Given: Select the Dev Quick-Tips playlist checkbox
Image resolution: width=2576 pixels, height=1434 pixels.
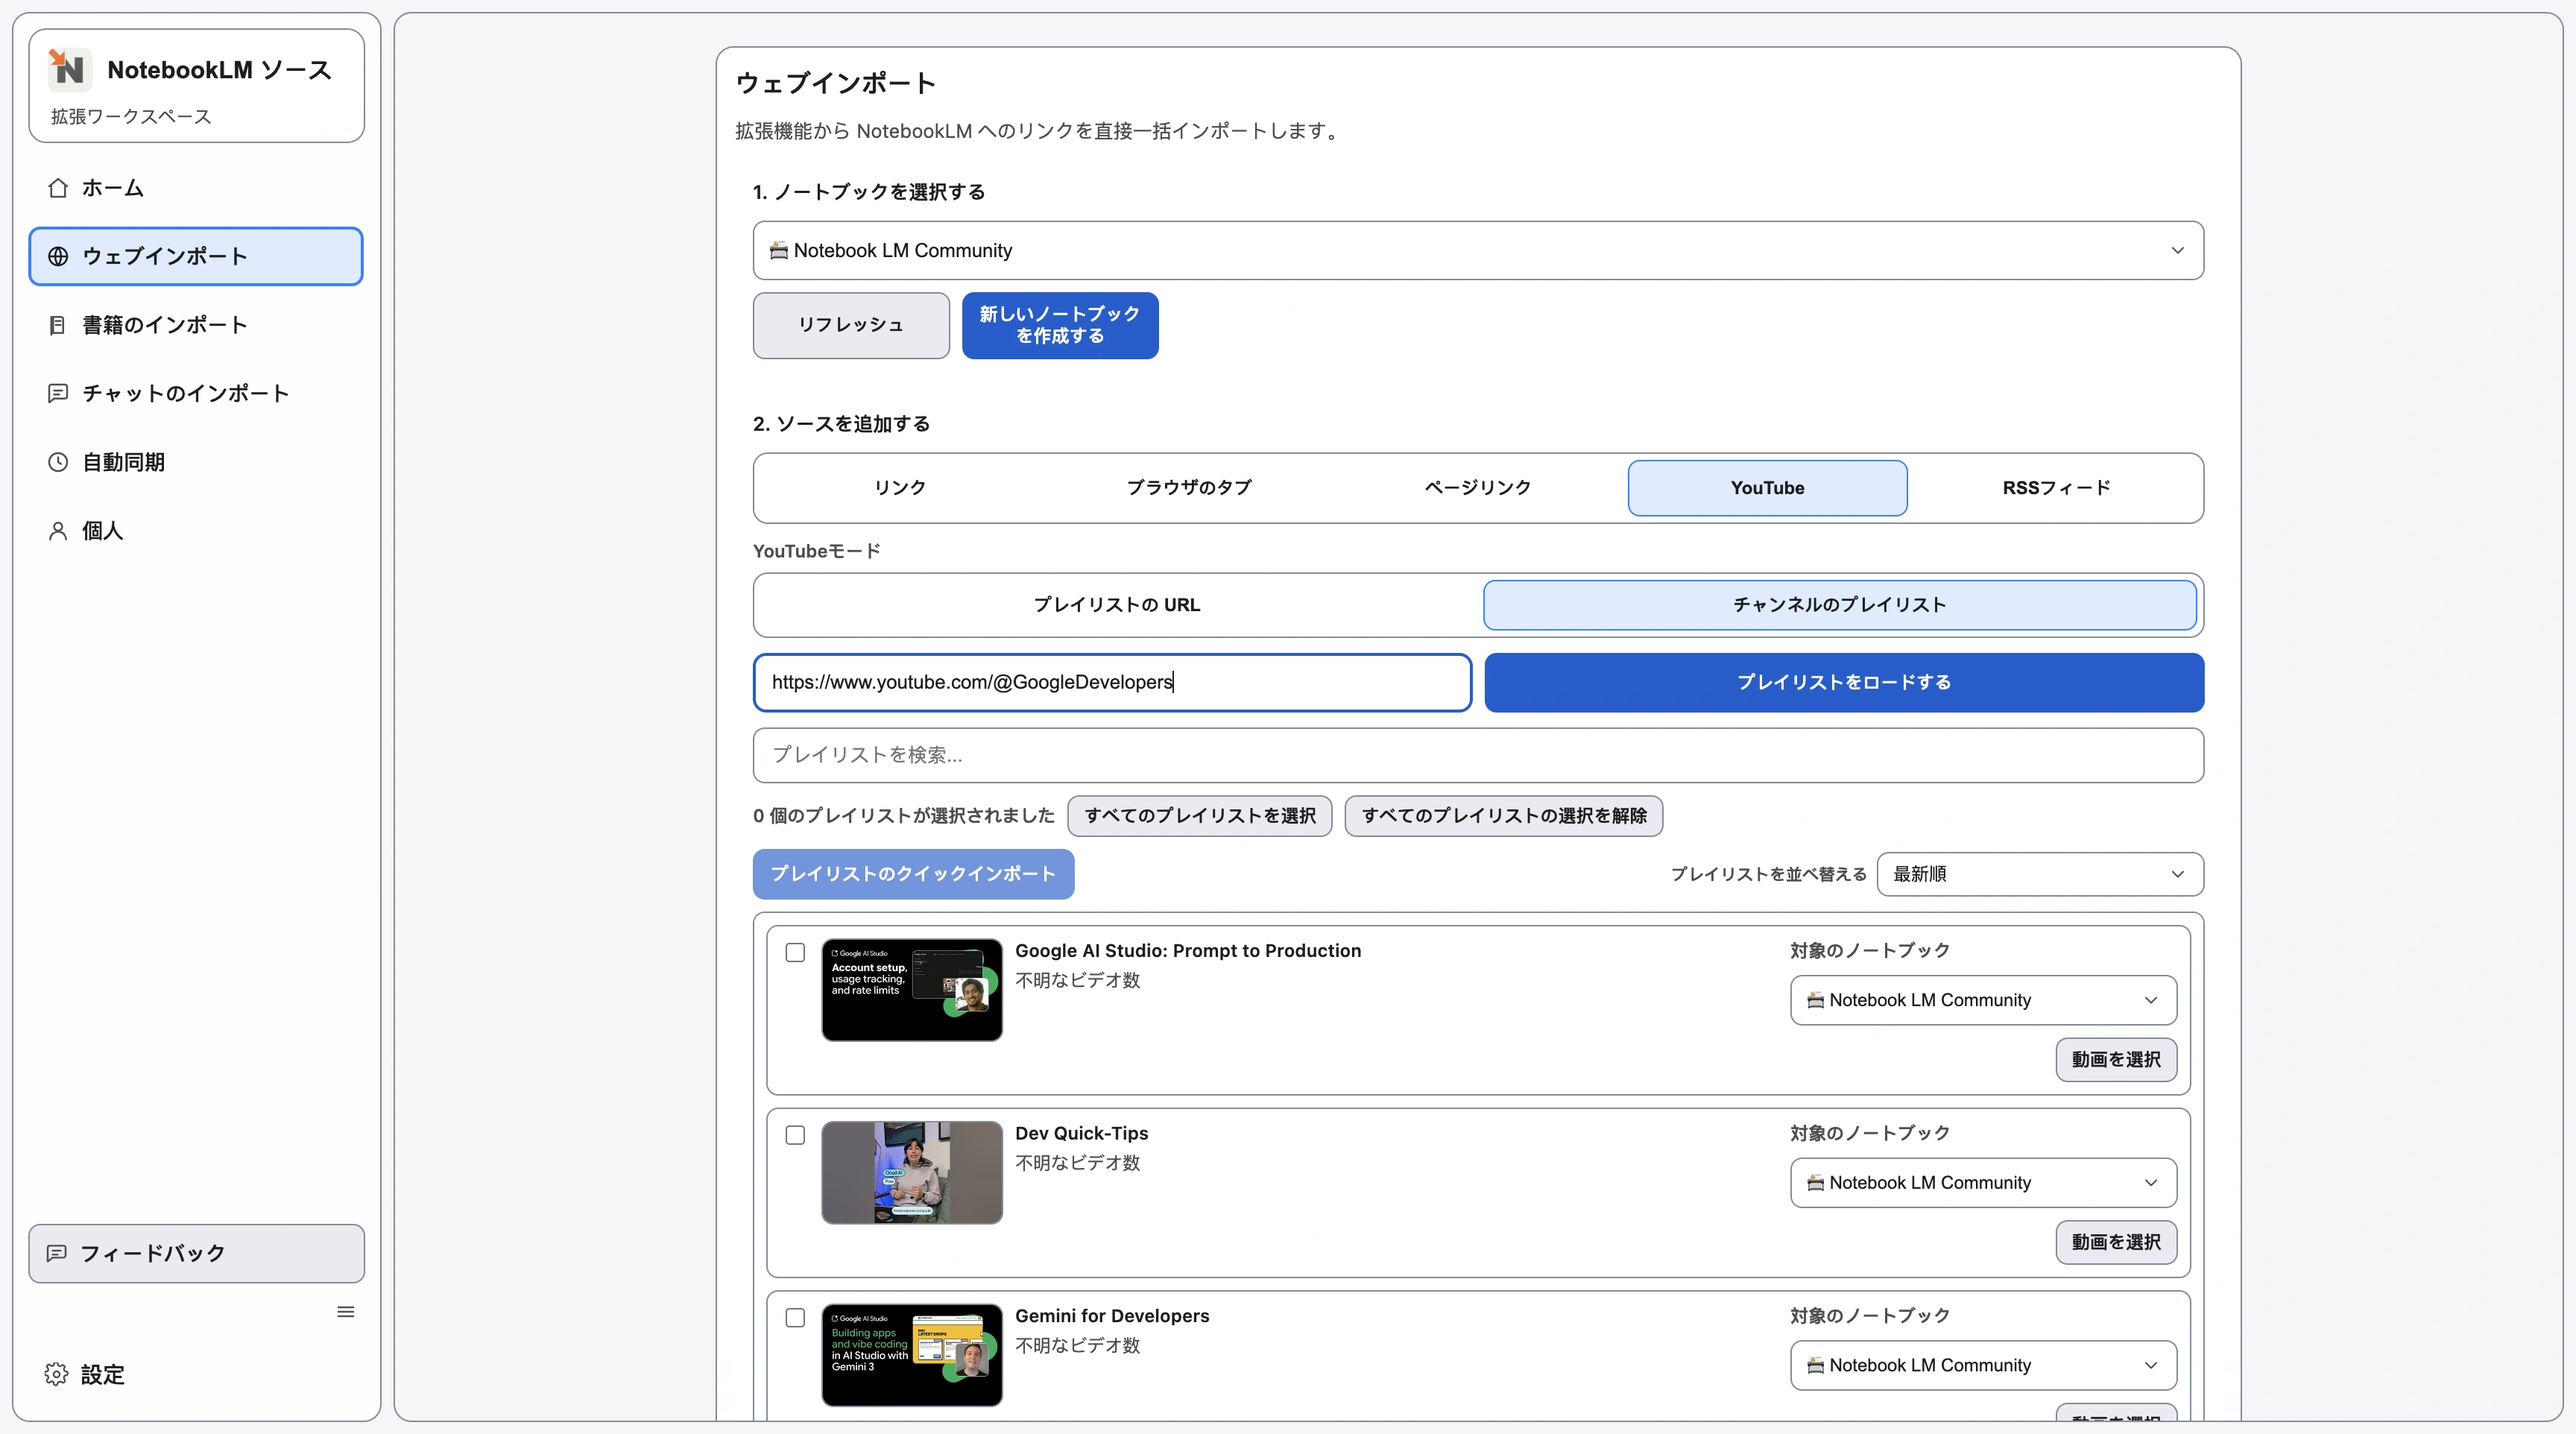Looking at the screenshot, I should (795, 1136).
